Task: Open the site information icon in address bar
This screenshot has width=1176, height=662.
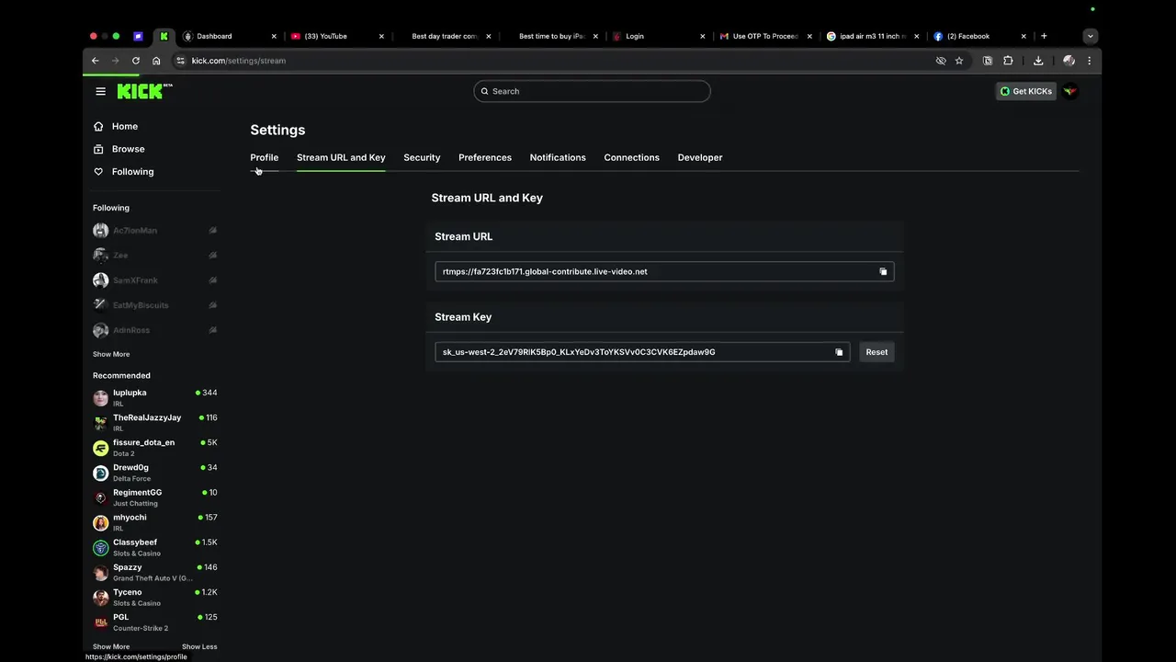Action: tap(180, 61)
